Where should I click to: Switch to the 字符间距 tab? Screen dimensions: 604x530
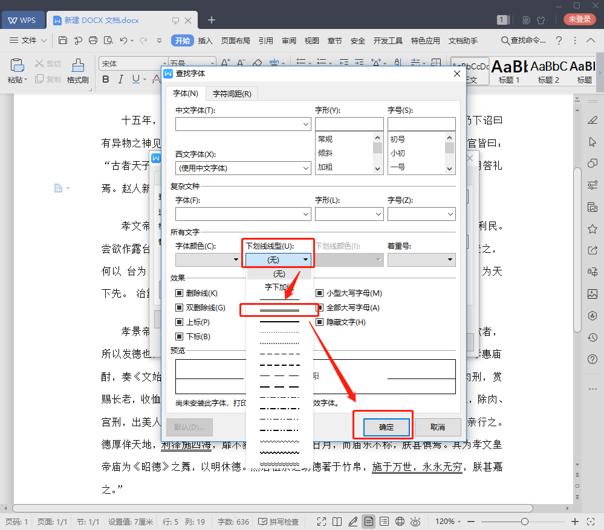[x=232, y=94]
